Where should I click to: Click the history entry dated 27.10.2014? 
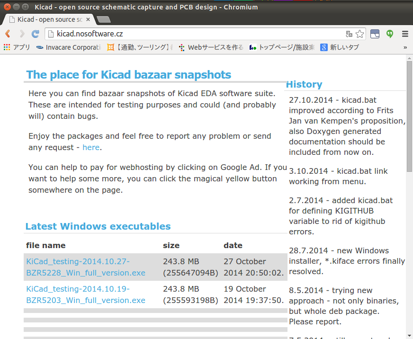pyautogui.click(x=347, y=126)
